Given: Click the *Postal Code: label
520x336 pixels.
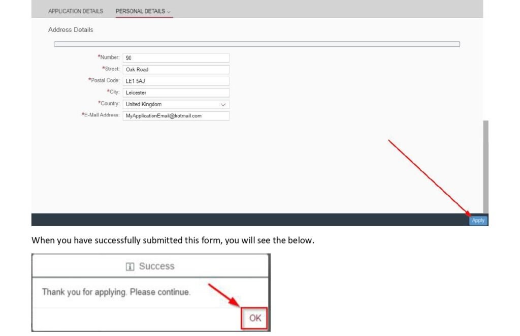Looking at the screenshot, I should point(104,80).
